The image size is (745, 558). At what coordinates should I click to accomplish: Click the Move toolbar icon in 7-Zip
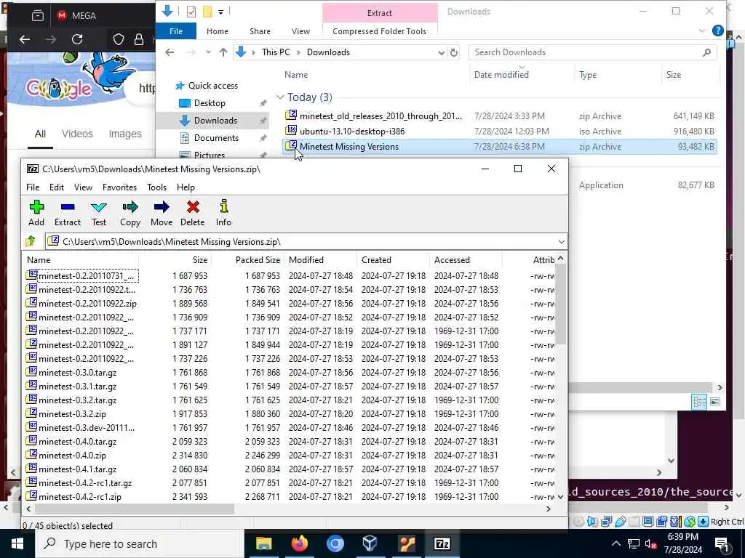click(162, 213)
